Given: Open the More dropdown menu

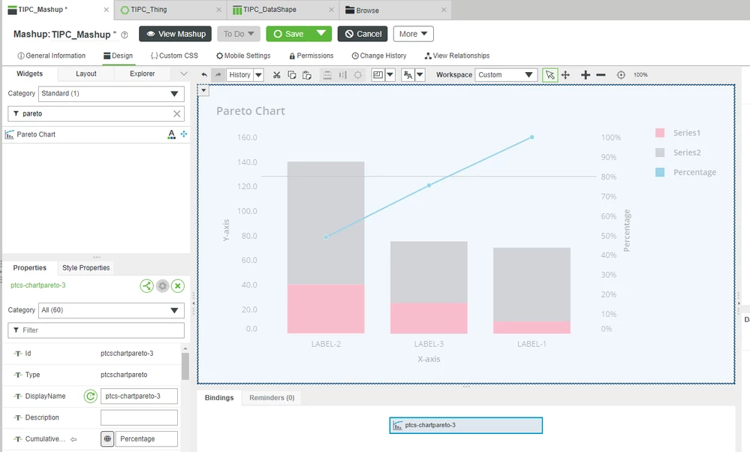Looking at the screenshot, I should (x=413, y=34).
